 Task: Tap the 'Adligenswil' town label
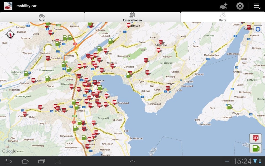pos(161,45)
